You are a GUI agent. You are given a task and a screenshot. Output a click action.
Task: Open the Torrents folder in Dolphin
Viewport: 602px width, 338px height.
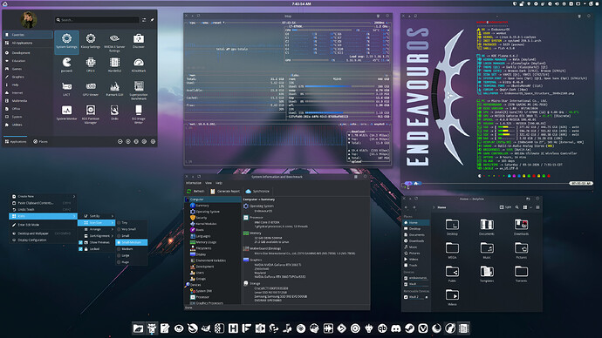click(x=522, y=274)
